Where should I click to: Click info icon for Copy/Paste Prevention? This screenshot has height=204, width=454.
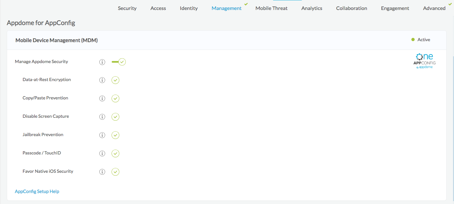point(102,98)
